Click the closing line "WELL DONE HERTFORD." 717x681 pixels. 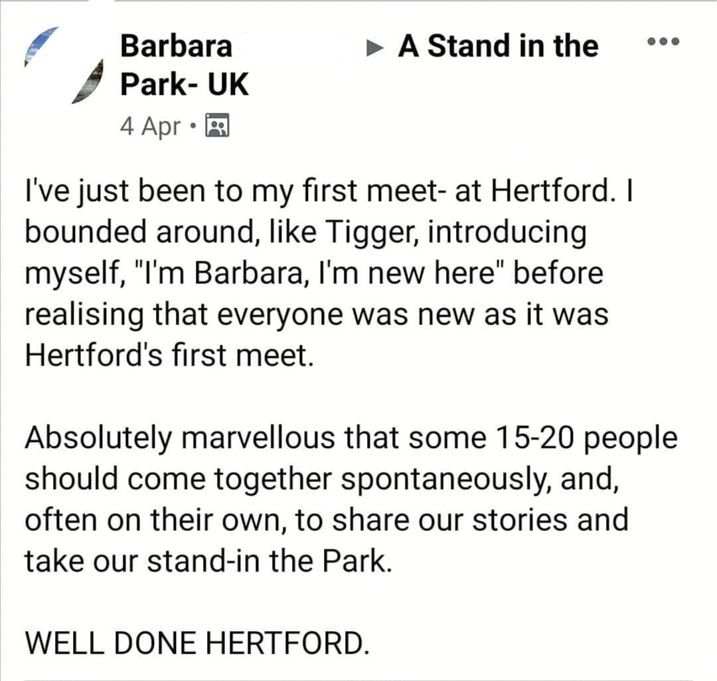point(196,642)
